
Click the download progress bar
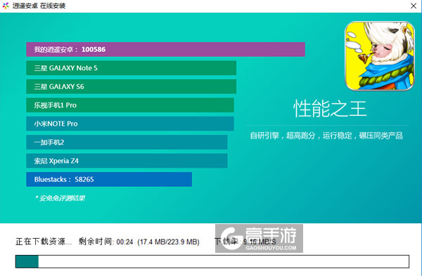[x=212, y=261]
